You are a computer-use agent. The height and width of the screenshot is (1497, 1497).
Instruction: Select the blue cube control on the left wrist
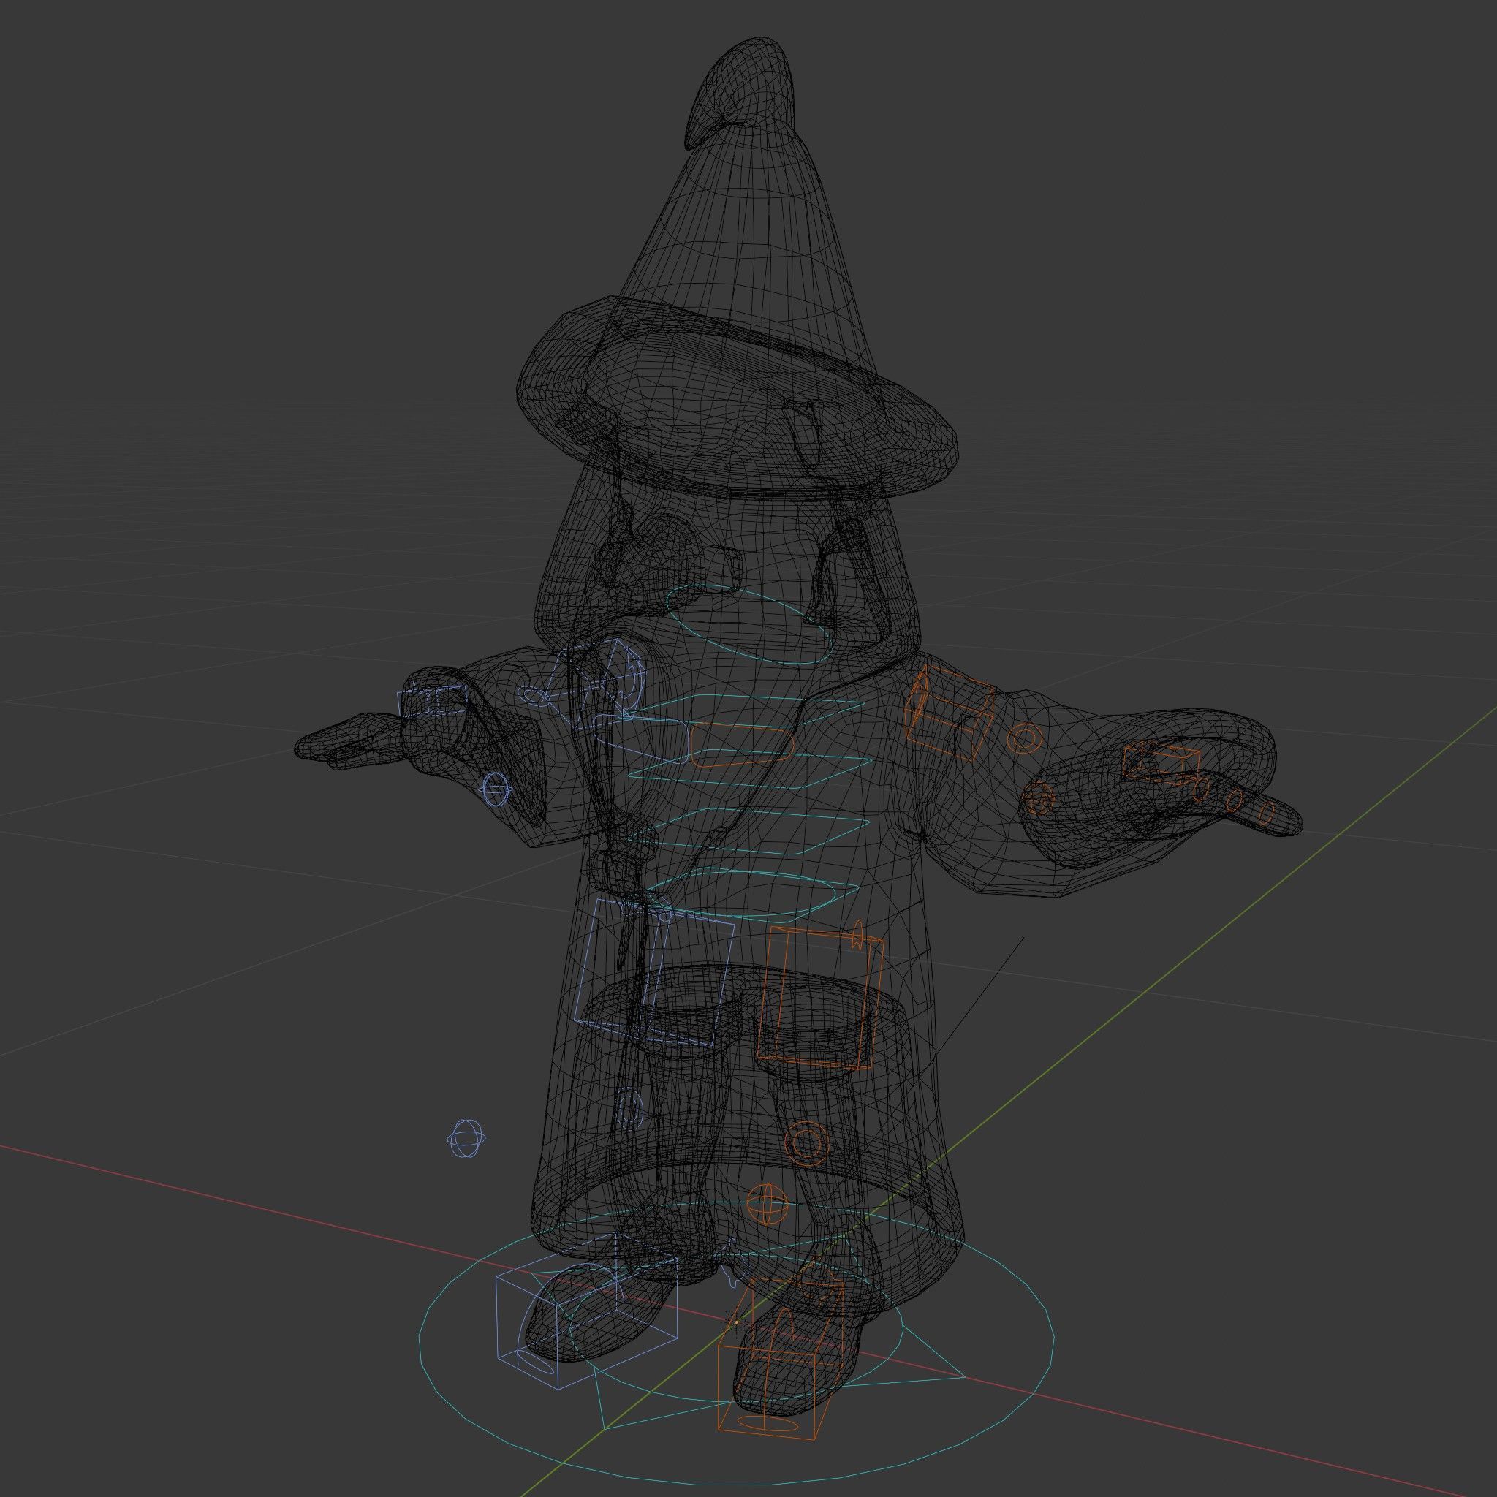point(433,701)
